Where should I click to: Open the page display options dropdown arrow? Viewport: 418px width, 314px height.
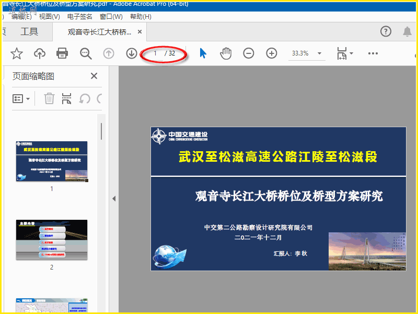tap(351, 53)
